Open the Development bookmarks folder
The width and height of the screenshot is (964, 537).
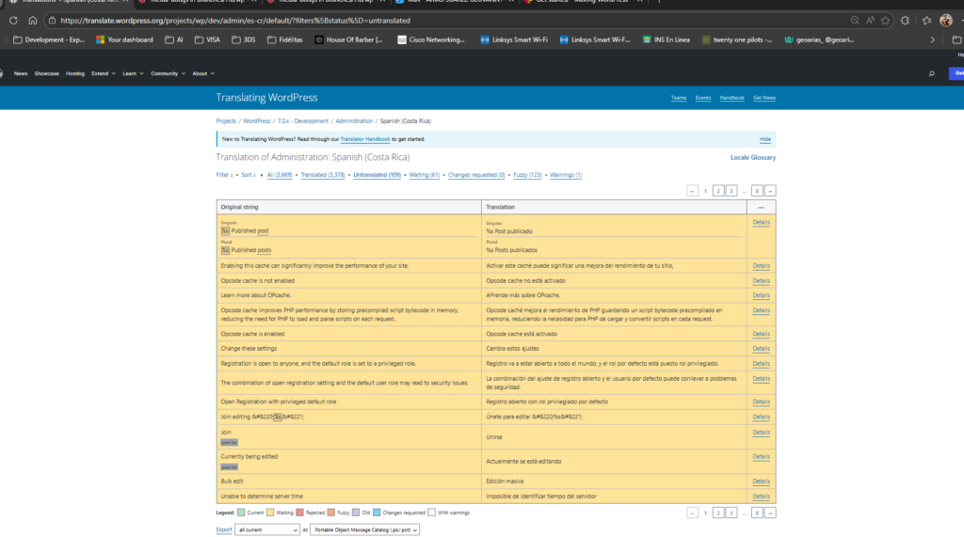pyautogui.click(x=49, y=39)
